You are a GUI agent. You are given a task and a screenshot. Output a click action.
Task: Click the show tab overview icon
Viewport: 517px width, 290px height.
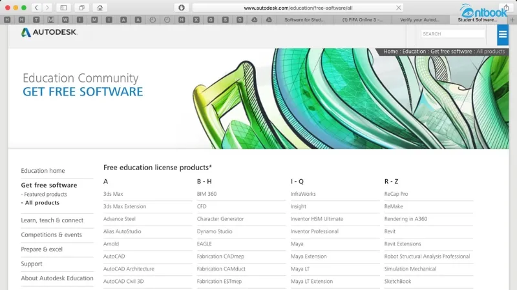(x=81, y=8)
